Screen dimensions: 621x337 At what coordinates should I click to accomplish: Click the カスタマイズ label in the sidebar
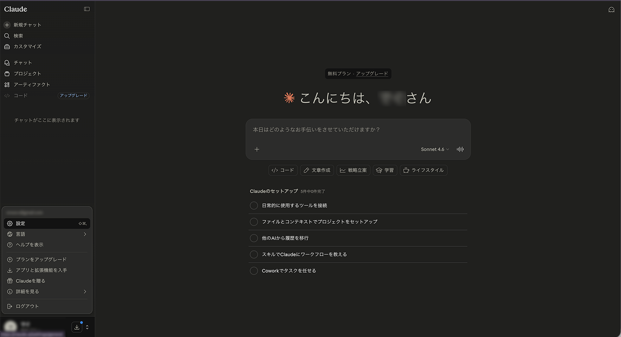[28, 46]
